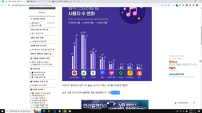Open the Chrome profile avatar
Image resolution: width=202 pixels, height=113 pixels.
click(197, 5)
